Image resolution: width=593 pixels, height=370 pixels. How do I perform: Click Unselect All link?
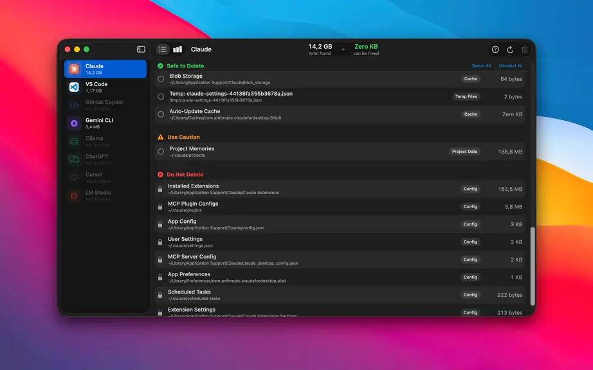(x=510, y=66)
